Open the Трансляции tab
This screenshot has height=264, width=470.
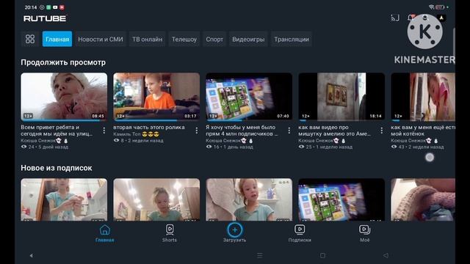click(292, 39)
